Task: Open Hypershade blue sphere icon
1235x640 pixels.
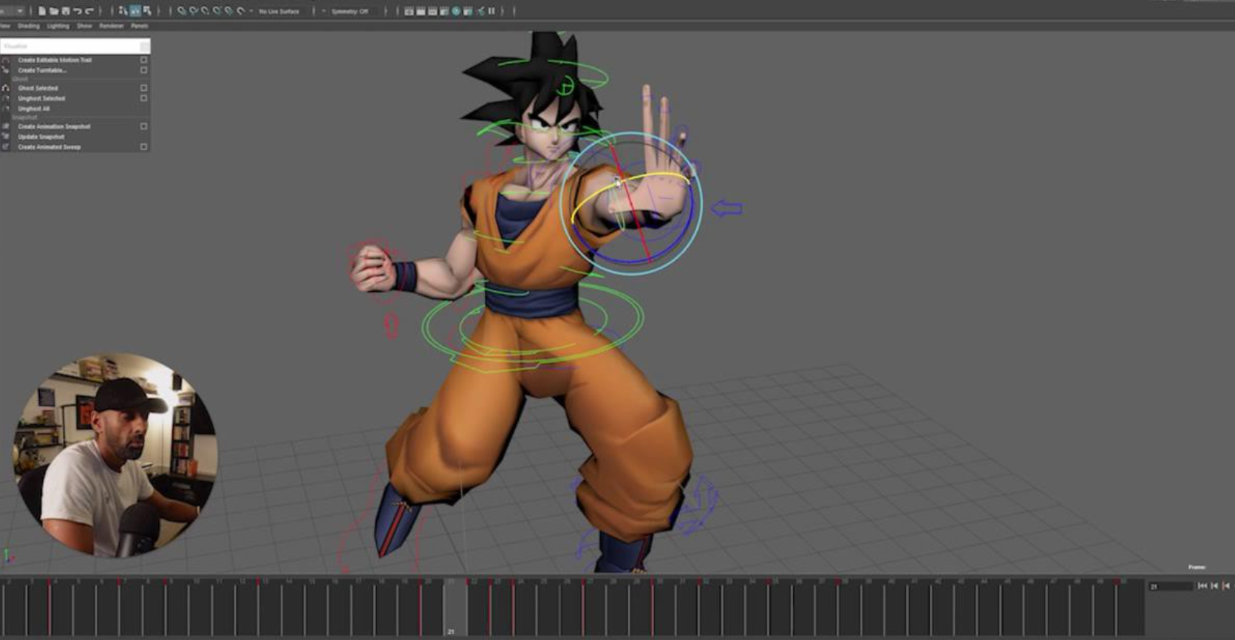Action: point(456,11)
